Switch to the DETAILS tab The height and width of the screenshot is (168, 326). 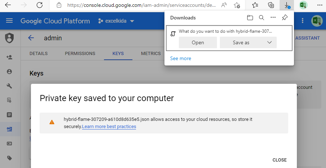(39, 54)
